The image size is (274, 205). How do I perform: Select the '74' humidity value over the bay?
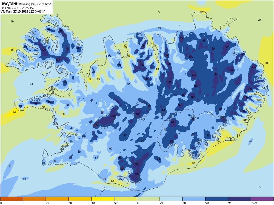tap(32, 84)
